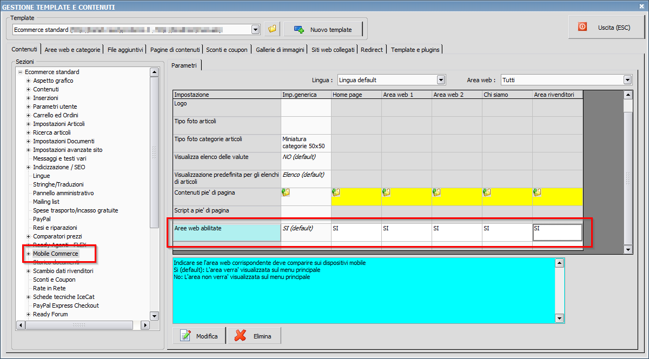Open the Template selection combo box
Screen dimensions: 649x359
(255, 30)
